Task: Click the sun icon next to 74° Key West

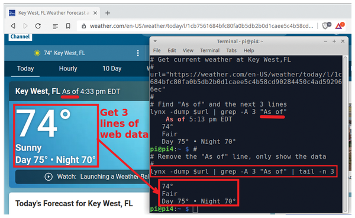Action: 37,53
